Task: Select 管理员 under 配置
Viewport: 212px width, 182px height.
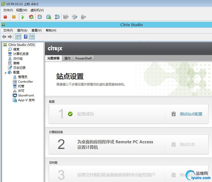Action: pyautogui.click(x=23, y=77)
